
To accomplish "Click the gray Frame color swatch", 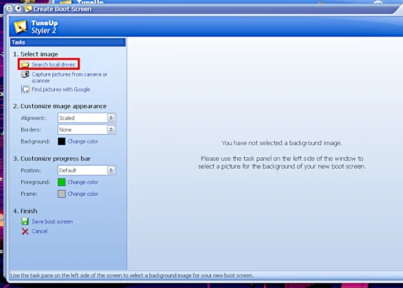I will coord(62,194).
